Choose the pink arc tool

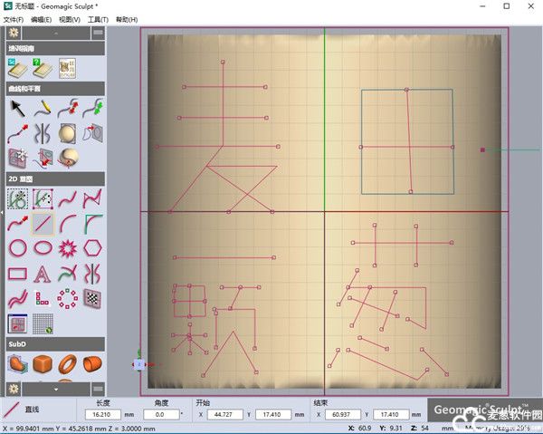coord(68,224)
